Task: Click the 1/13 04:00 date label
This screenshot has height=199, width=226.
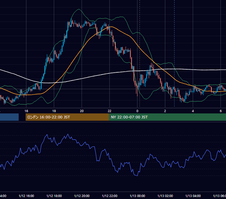Action: [x=193, y=196]
